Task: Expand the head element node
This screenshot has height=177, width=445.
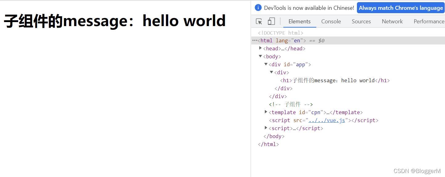Action: tap(261, 48)
